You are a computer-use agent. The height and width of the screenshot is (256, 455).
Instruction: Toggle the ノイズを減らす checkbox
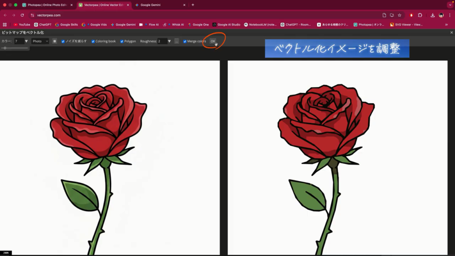click(63, 41)
